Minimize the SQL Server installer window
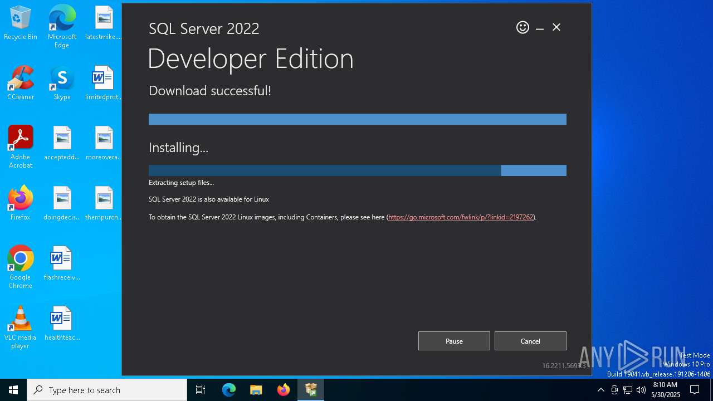The height and width of the screenshot is (401, 713). (540, 28)
